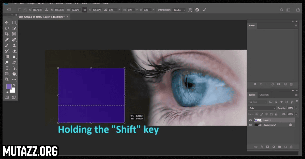Select the Crop tool

[x=7, y=34]
